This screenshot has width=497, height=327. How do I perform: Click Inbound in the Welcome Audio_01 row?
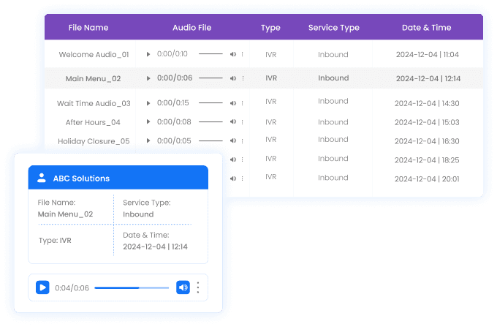[x=333, y=55]
